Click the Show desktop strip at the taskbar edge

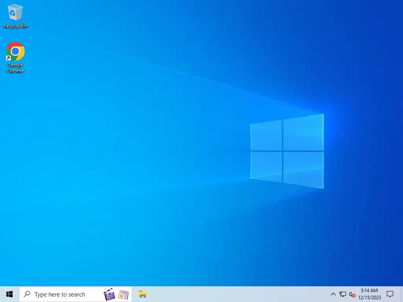pos(402,294)
